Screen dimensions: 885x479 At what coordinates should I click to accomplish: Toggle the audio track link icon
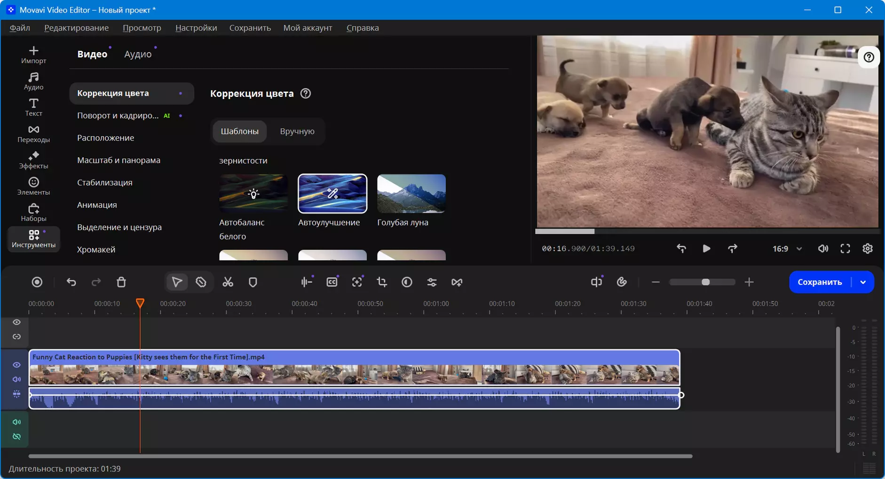(16, 437)
